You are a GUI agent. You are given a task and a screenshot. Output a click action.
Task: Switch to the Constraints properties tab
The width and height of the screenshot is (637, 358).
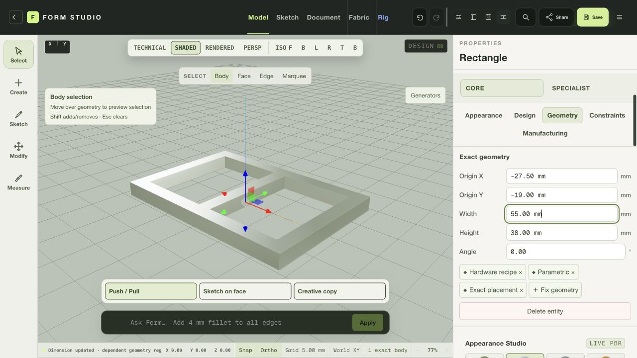[x=607, y=115]
